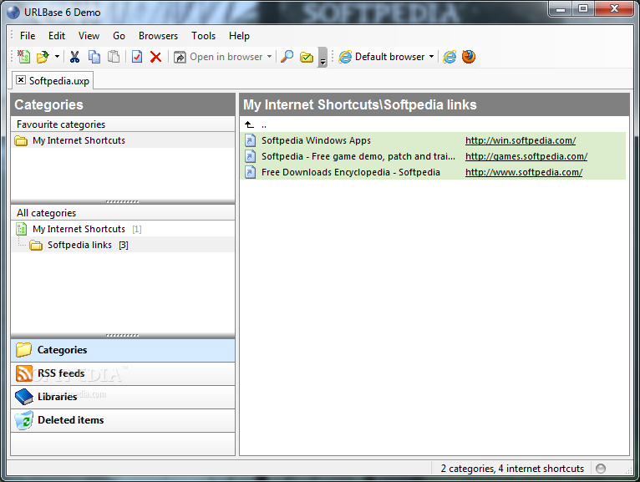Open the Edit menu
Viewport: 640px width, 482px height.
coord(57,36)
